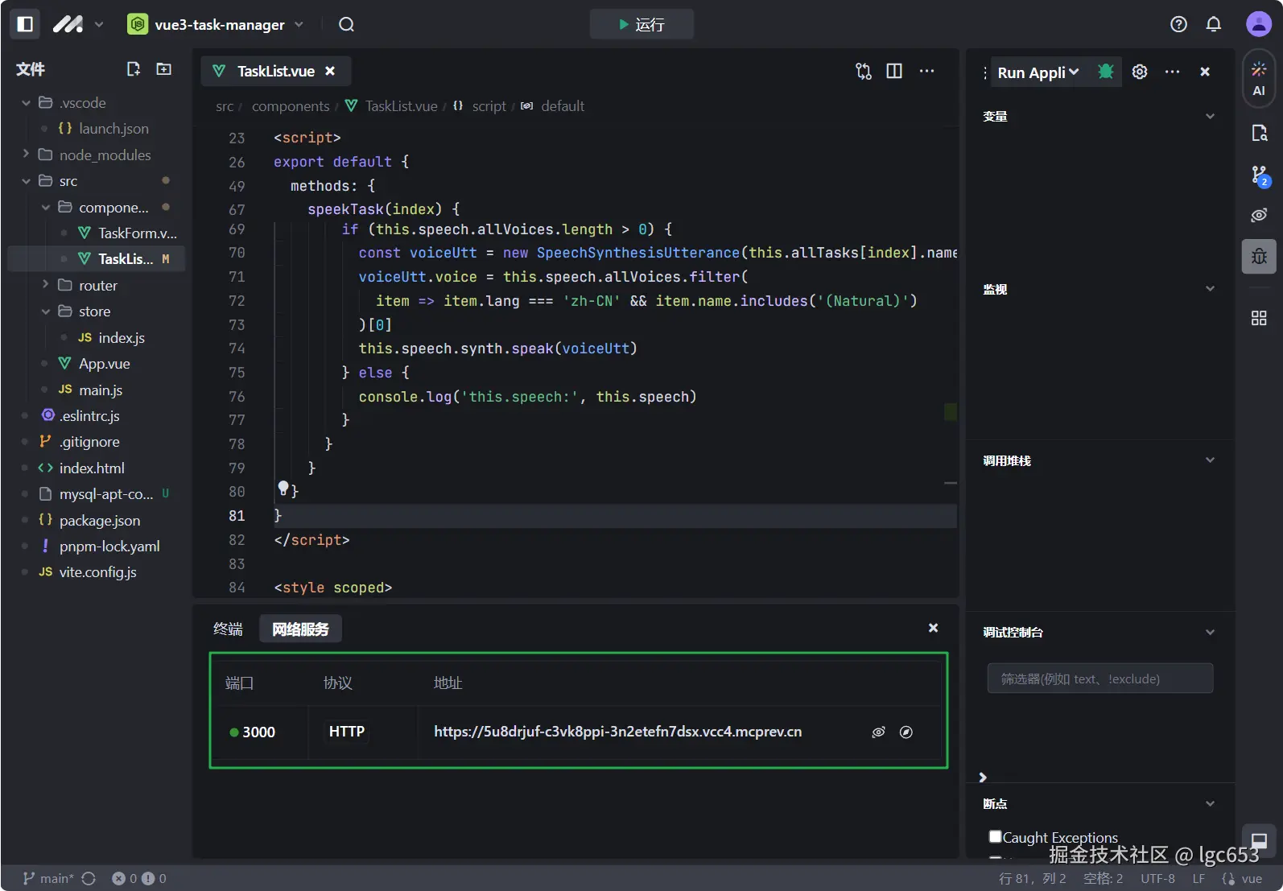This screenshot has width=1283, height=891.
Task: Collapse the 变量 section chevron
Action: pyautogui.click(x=1210, y=117)
